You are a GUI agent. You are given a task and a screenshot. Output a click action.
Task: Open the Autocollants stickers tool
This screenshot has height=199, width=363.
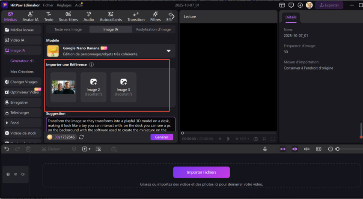tap(110, 17)
